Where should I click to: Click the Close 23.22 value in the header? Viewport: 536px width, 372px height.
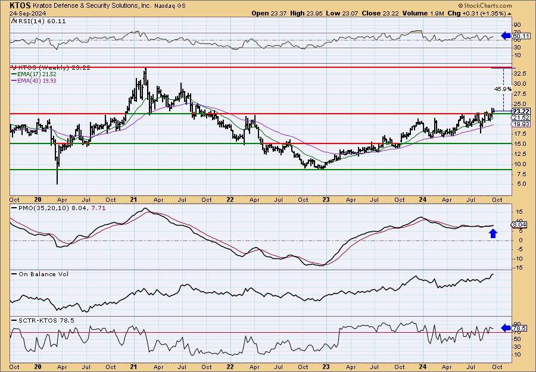point(381,13)
